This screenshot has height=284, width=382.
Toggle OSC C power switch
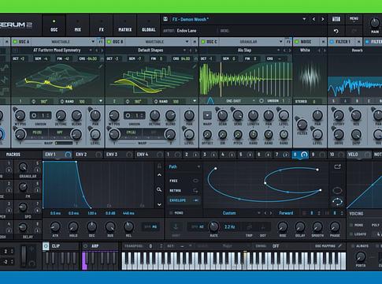click(x=202, y=42)
